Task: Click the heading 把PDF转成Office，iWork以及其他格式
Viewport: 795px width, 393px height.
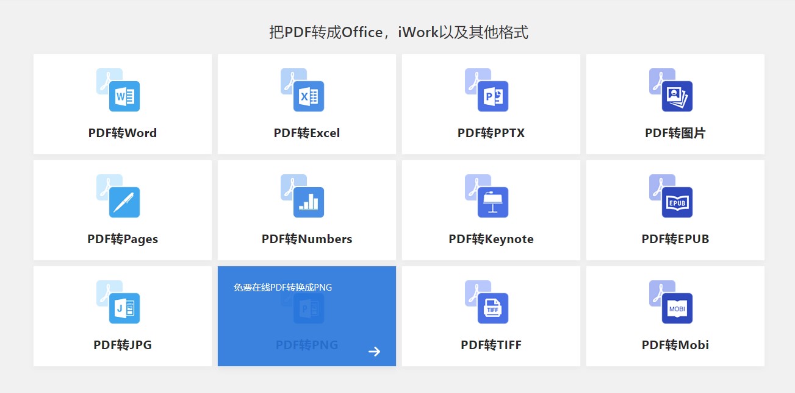Action: 398,32
